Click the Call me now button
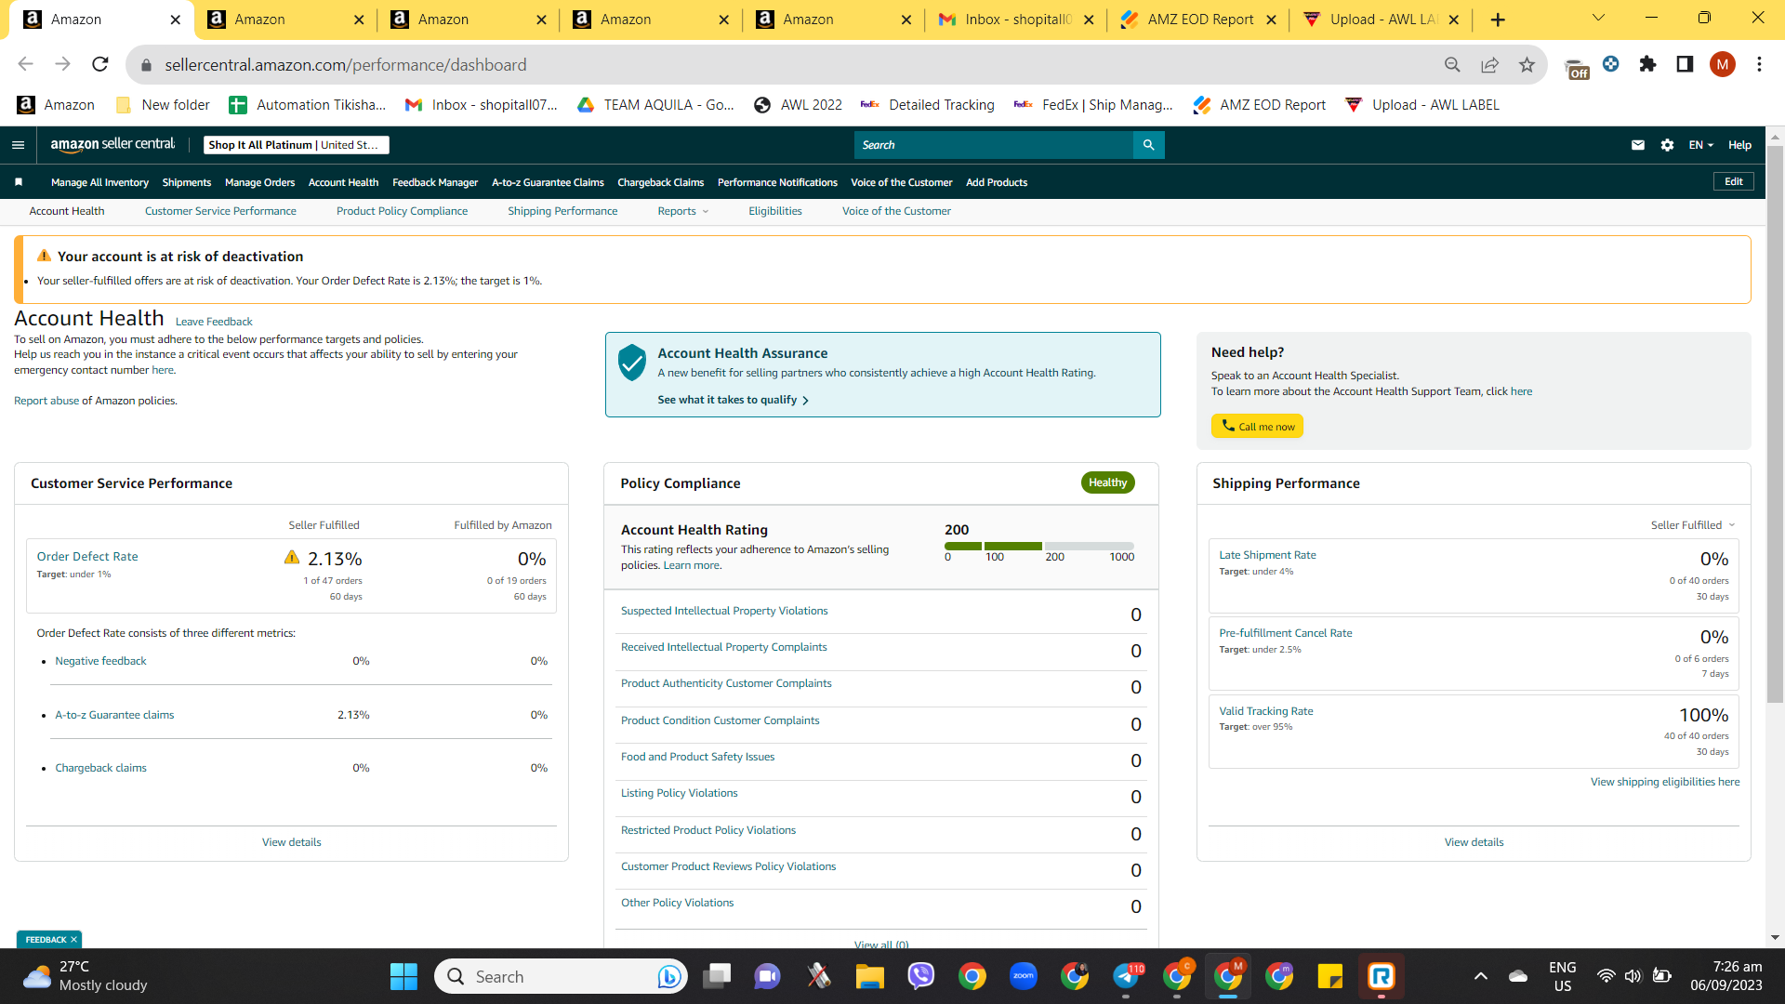This screenshot has height=1004, width=1785. coord(1257,426)
